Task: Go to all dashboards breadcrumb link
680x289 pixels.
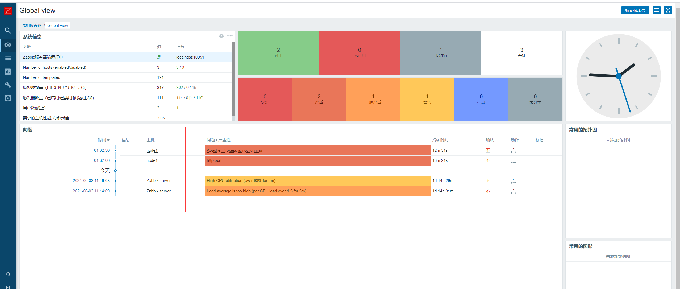Action: (x=32, y=26)
